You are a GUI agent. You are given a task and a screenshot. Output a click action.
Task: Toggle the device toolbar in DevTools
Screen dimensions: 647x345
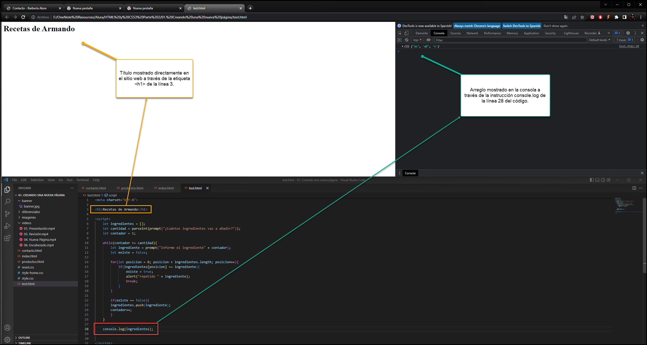tap(406, 33)
